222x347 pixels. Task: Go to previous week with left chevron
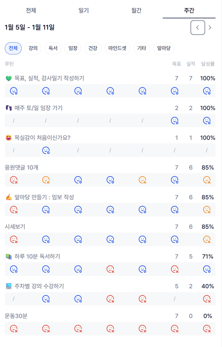(x=198, y=27)
